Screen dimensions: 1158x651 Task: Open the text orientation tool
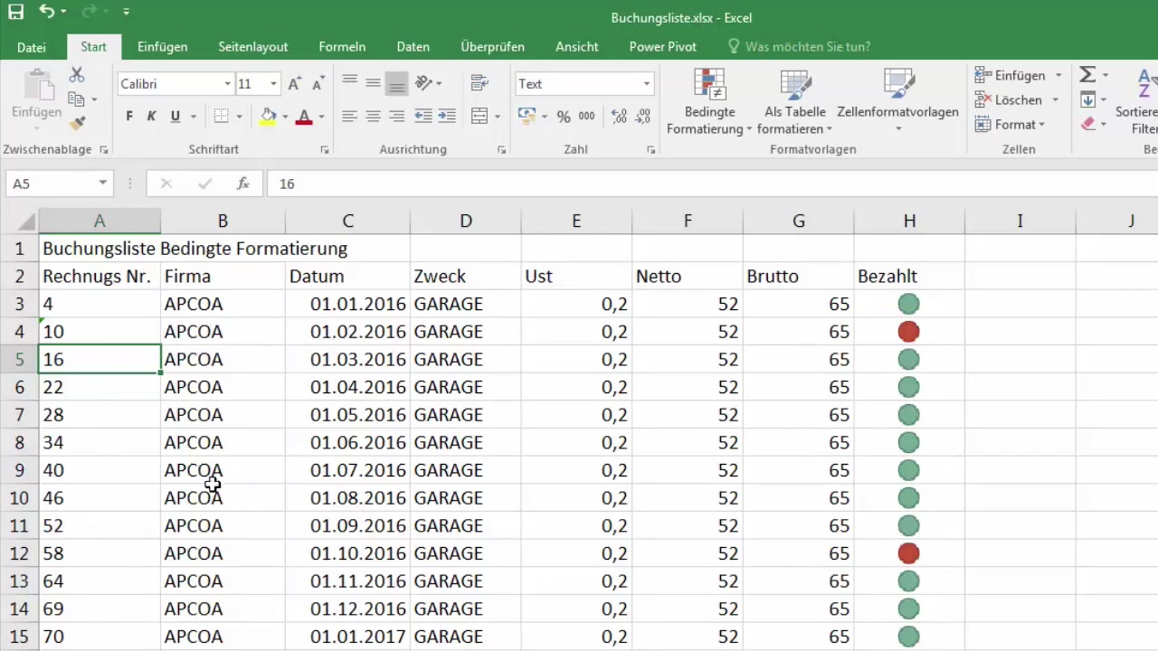[x=423, y=83]
